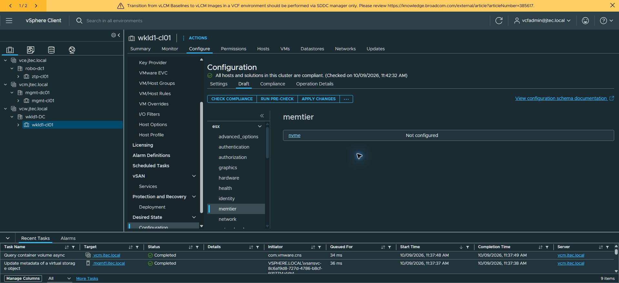
Task: Filter the Status column
Action: [x=197, y=247]
